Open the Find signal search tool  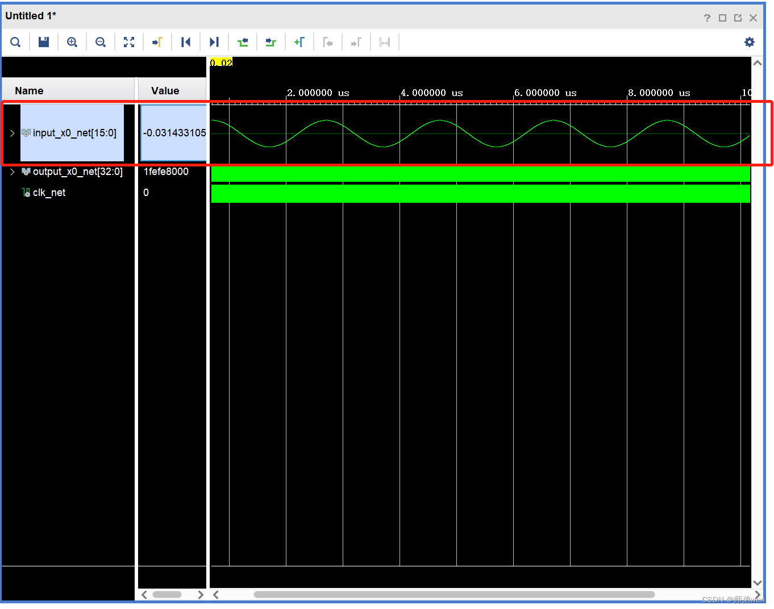15,41
